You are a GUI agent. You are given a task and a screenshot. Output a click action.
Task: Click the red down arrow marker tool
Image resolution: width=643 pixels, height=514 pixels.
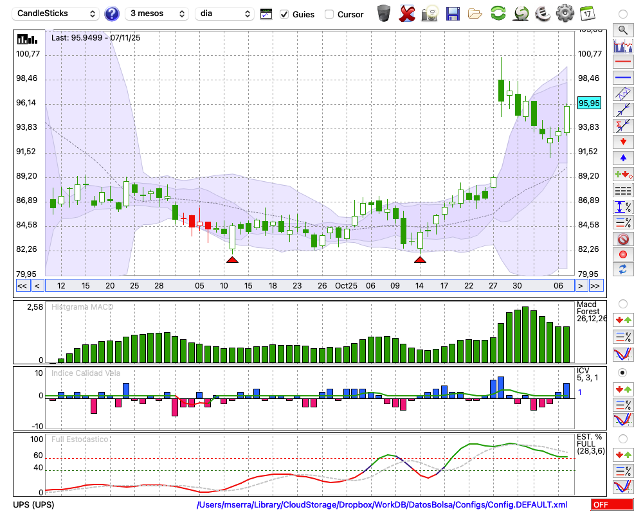coord(622,142)
